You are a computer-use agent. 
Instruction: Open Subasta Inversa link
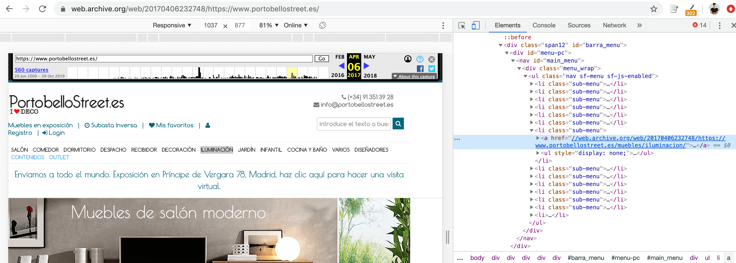click(x=111, y=125)
